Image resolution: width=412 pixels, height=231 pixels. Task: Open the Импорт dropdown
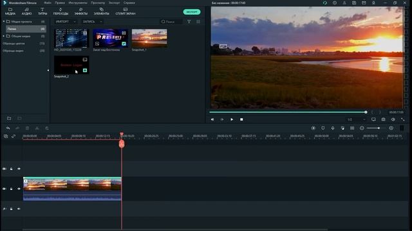point(66,22)
